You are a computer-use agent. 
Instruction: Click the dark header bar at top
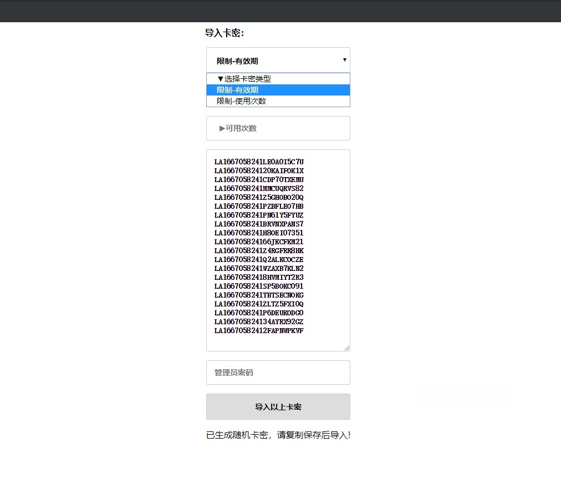pos(280,11)
